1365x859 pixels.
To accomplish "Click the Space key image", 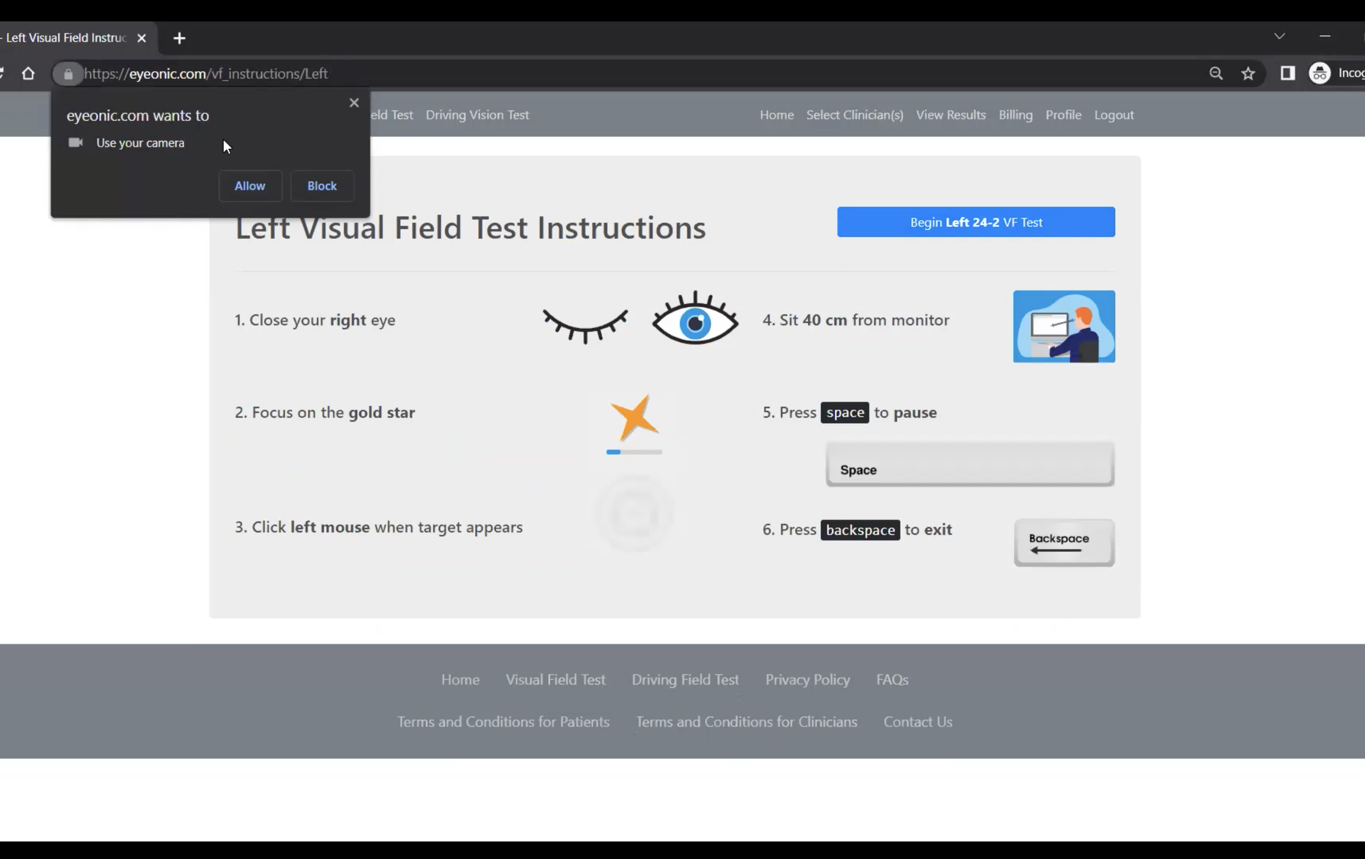I will pos(970,465).
